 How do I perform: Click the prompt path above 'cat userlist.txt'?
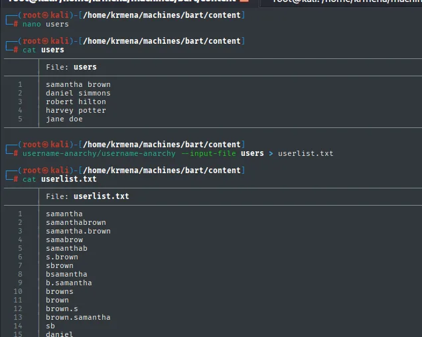[x=162, y=170]
